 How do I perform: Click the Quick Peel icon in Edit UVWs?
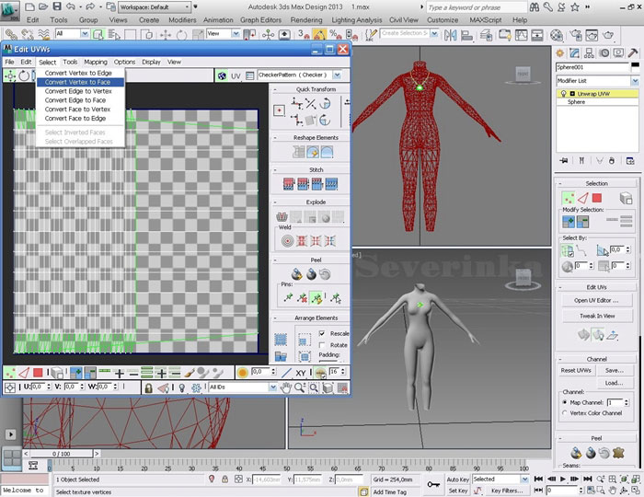(x=296, y=274)
